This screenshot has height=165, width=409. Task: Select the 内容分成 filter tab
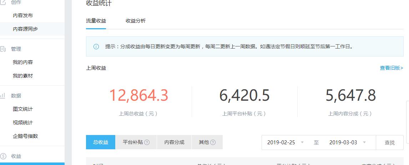(174, 142)
